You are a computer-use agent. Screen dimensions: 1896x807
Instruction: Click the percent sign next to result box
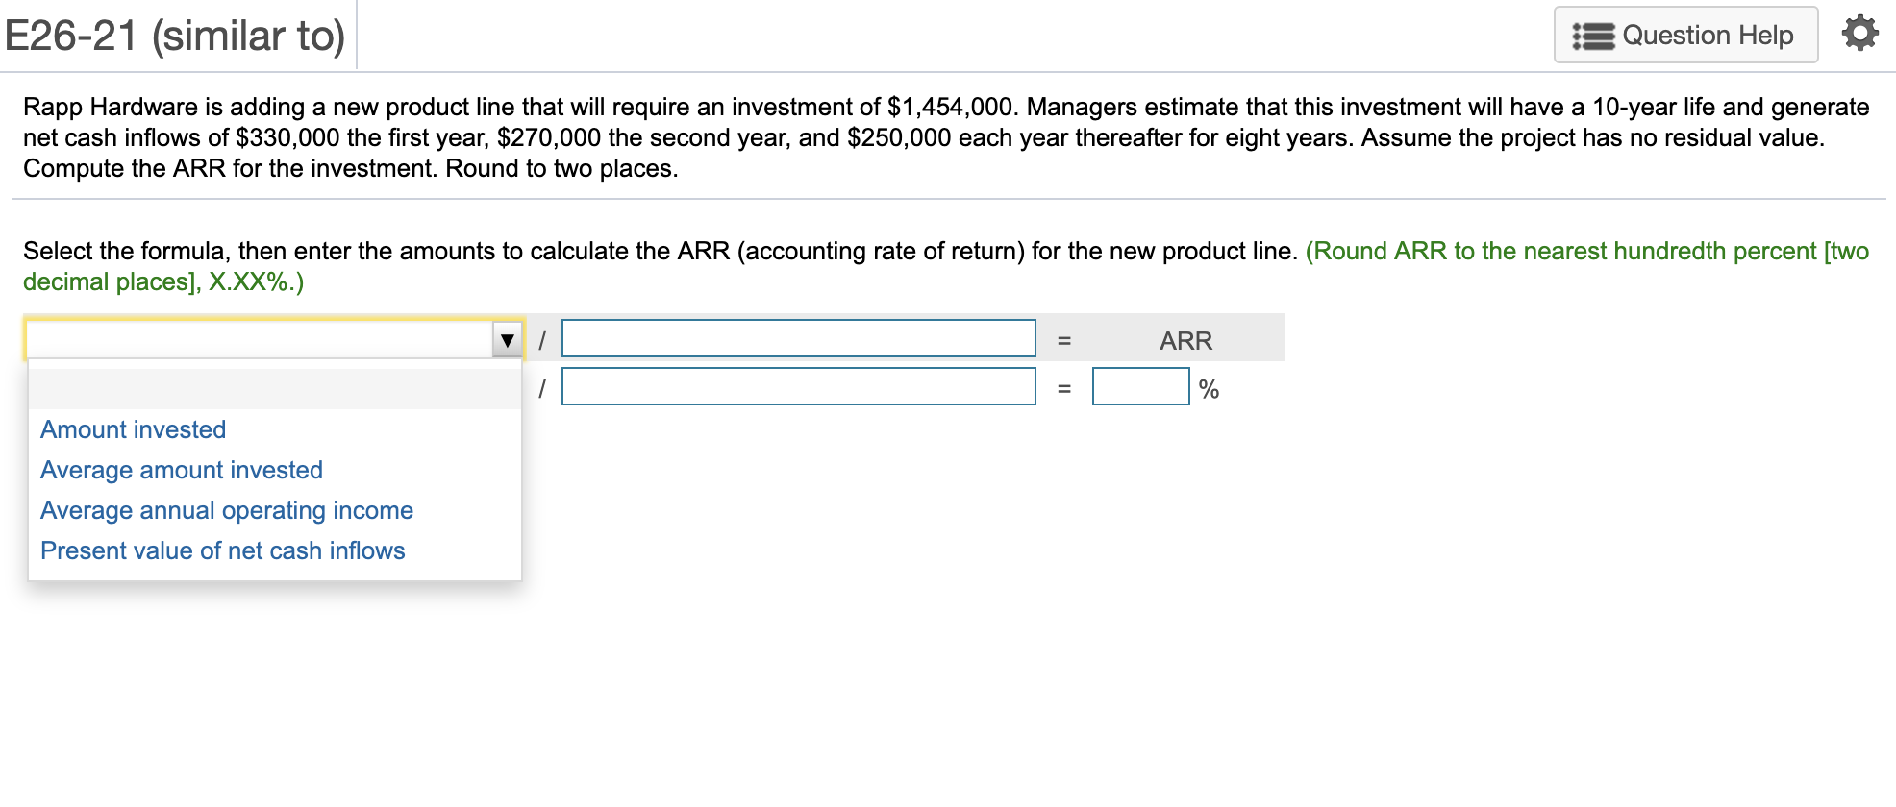(x=1210, y=388)
